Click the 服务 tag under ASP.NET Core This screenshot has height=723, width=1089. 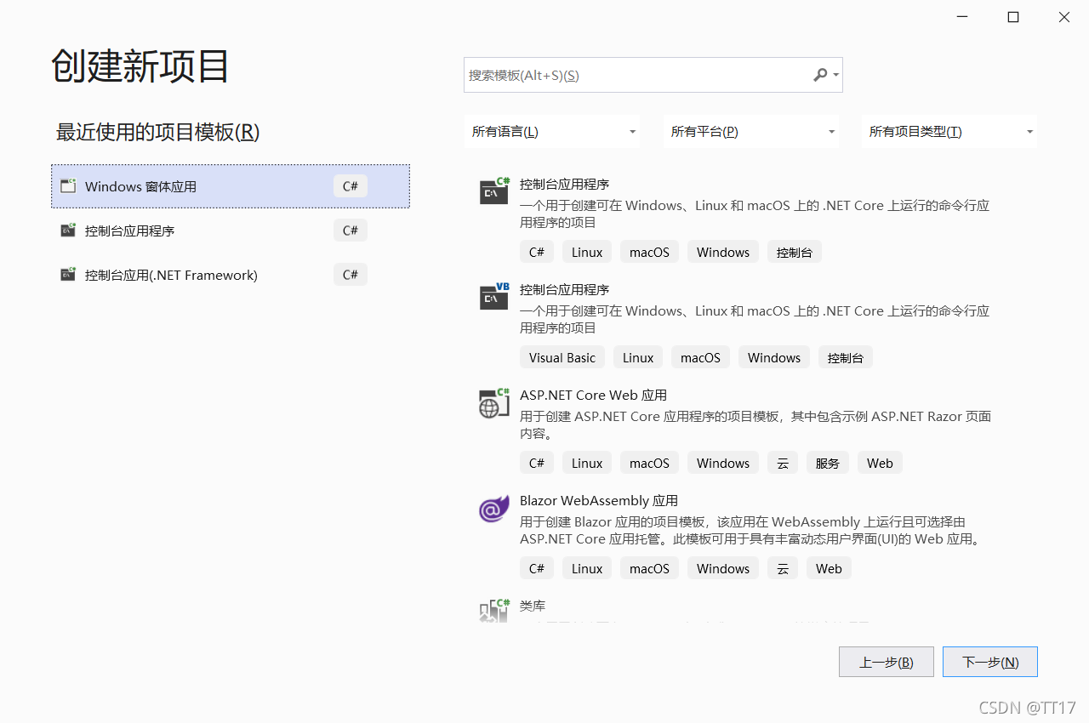point(828,463)
